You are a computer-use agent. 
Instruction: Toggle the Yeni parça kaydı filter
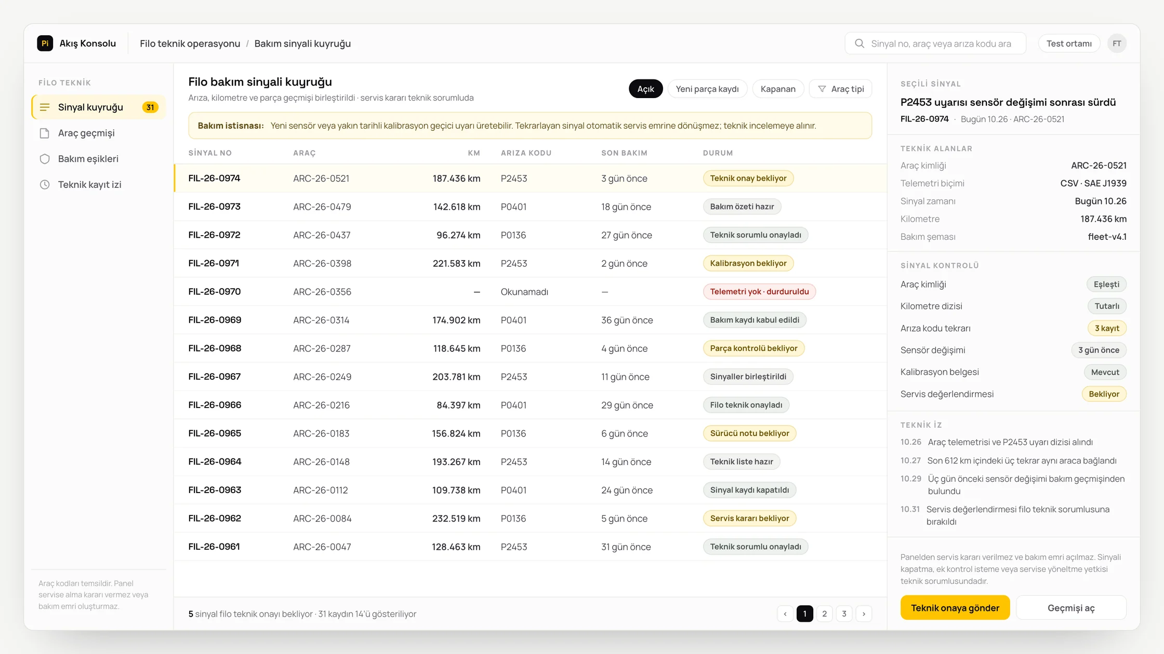707,89
